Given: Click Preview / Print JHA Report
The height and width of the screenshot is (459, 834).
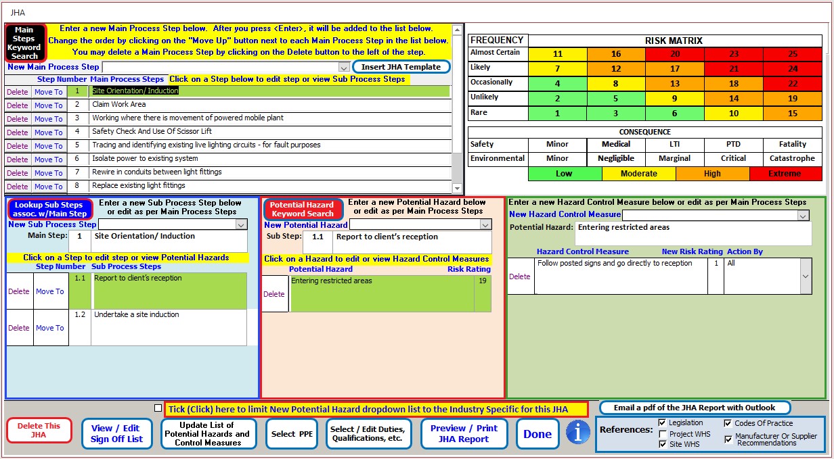Looking at the screenshot, I should pyautogui.click(x=464, y=434).
